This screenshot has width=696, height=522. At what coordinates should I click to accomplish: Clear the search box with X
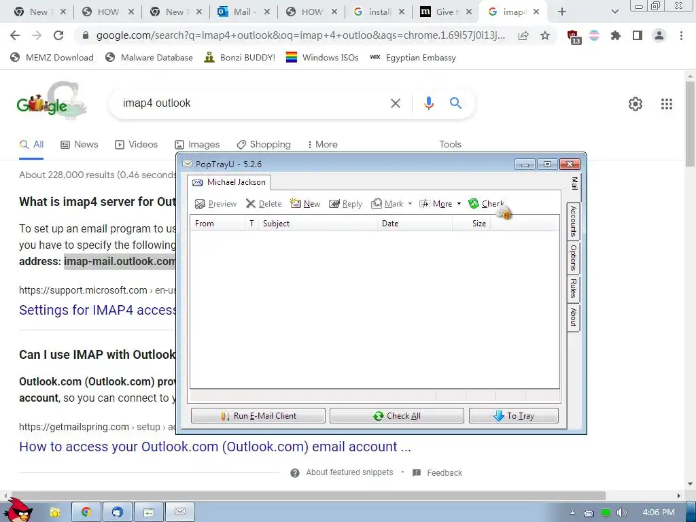click(x=395, y=103)
